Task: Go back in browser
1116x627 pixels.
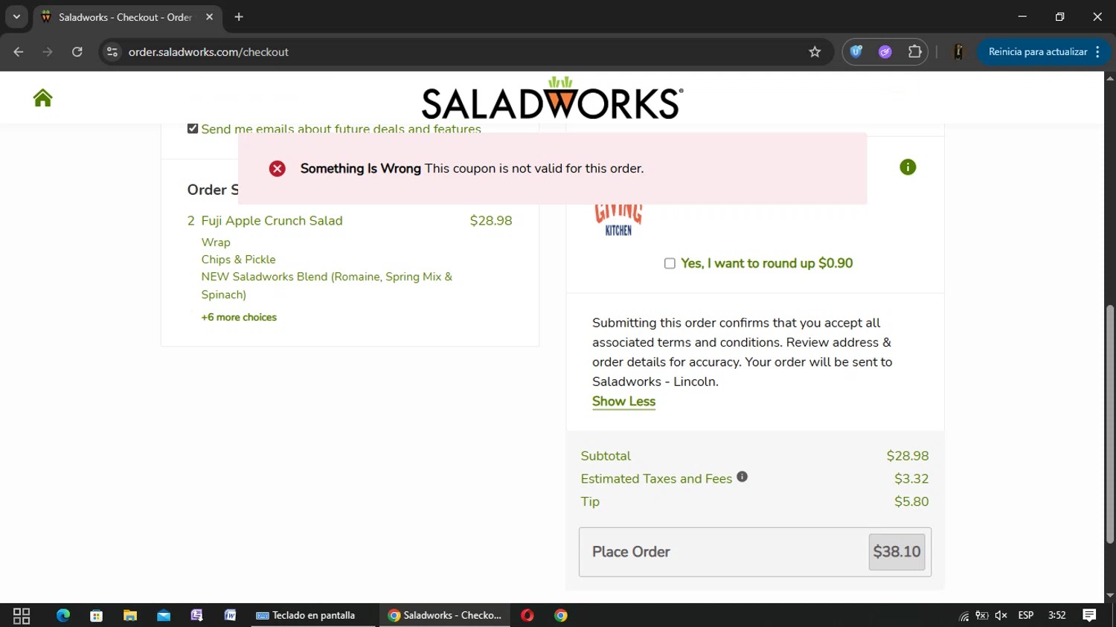Action: coord(19,52)
